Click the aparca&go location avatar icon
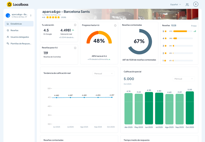 [x=8, y=15]
